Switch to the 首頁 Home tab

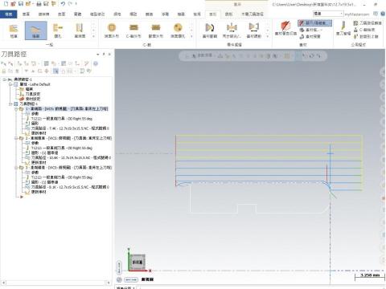[x=26, y=14]
